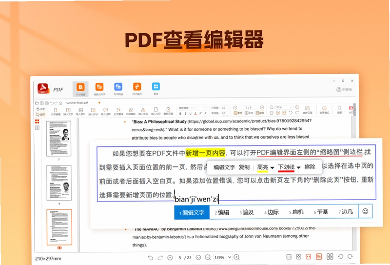The width and height of the screenshot is (390, 265).
Task: Click the 行间距 line spacing field
Action: coord(225,108)
